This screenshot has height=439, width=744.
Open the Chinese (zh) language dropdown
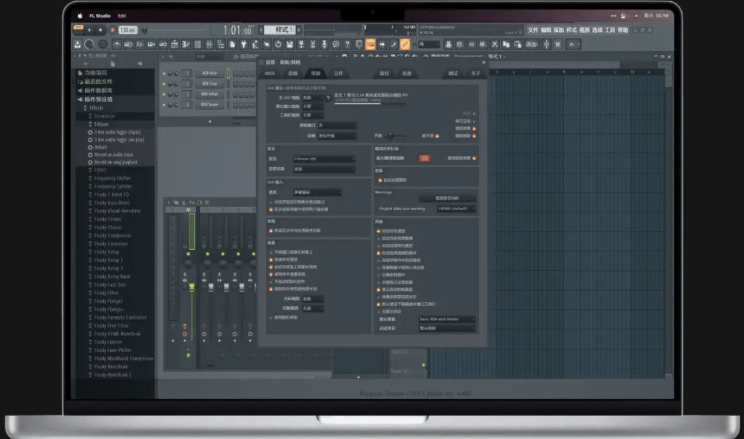click(x=324, y=159)
